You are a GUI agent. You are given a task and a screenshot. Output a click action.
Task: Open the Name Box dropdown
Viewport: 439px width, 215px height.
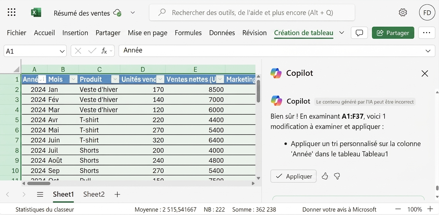[62, 51]
